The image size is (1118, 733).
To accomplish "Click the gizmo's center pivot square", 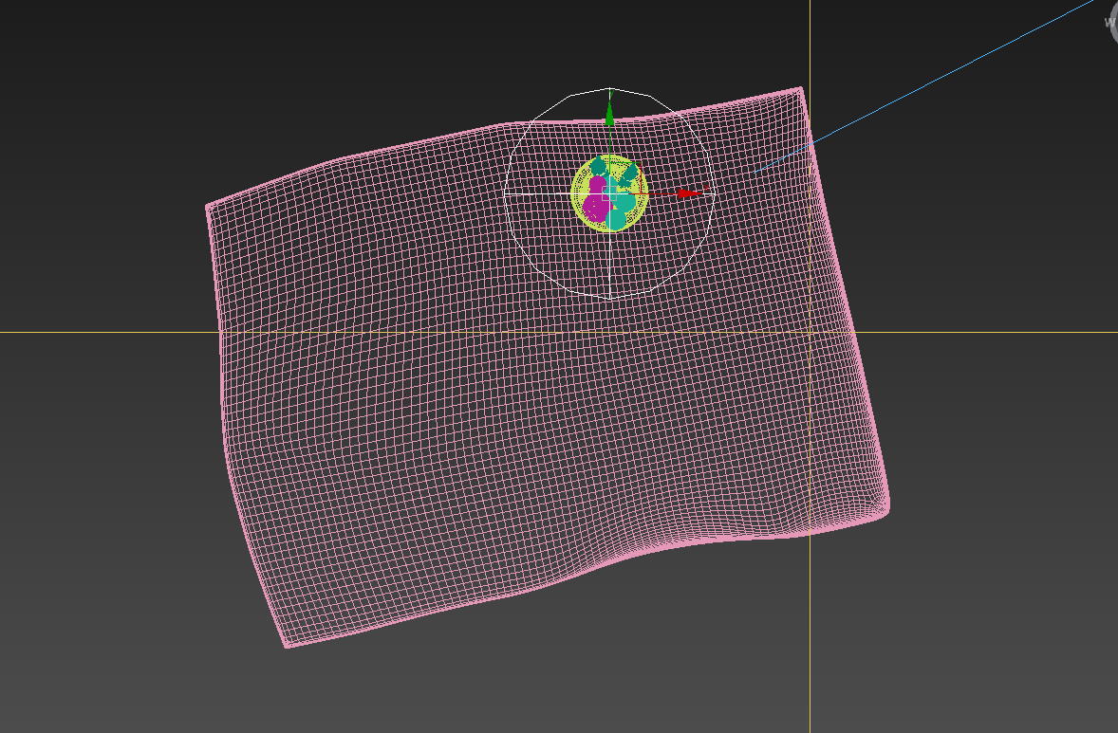I will coord(610,193).
